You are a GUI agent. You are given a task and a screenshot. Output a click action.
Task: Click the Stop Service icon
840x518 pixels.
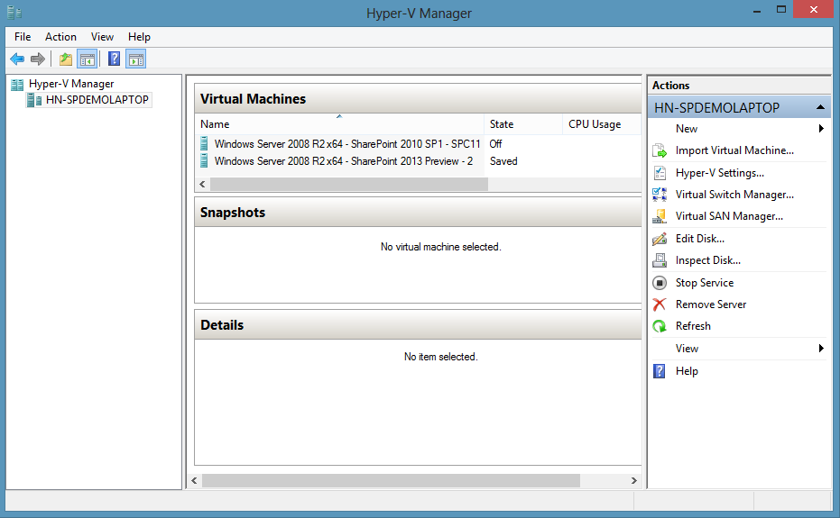pyautogui.click(x=660, y=283)
